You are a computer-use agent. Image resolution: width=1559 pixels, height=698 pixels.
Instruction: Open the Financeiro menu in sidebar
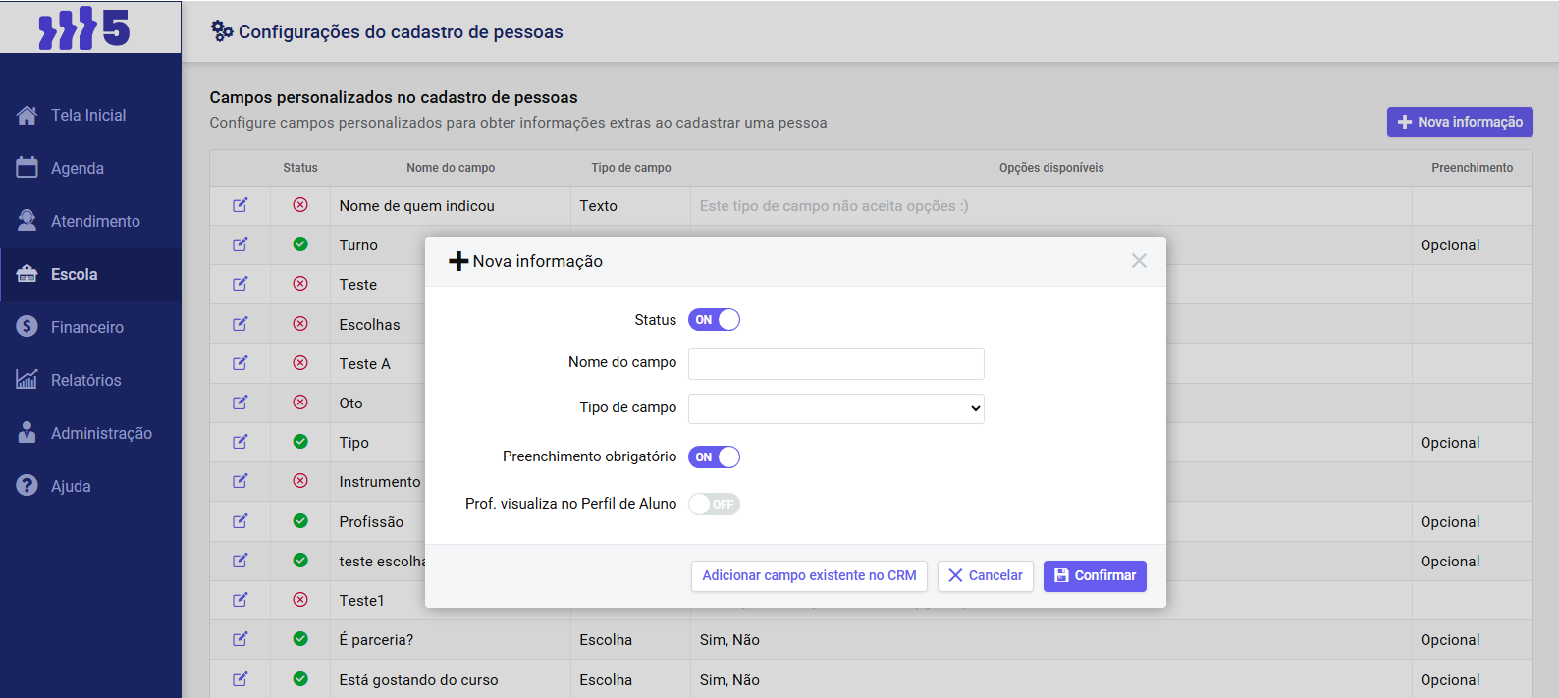tap(87, 327)
